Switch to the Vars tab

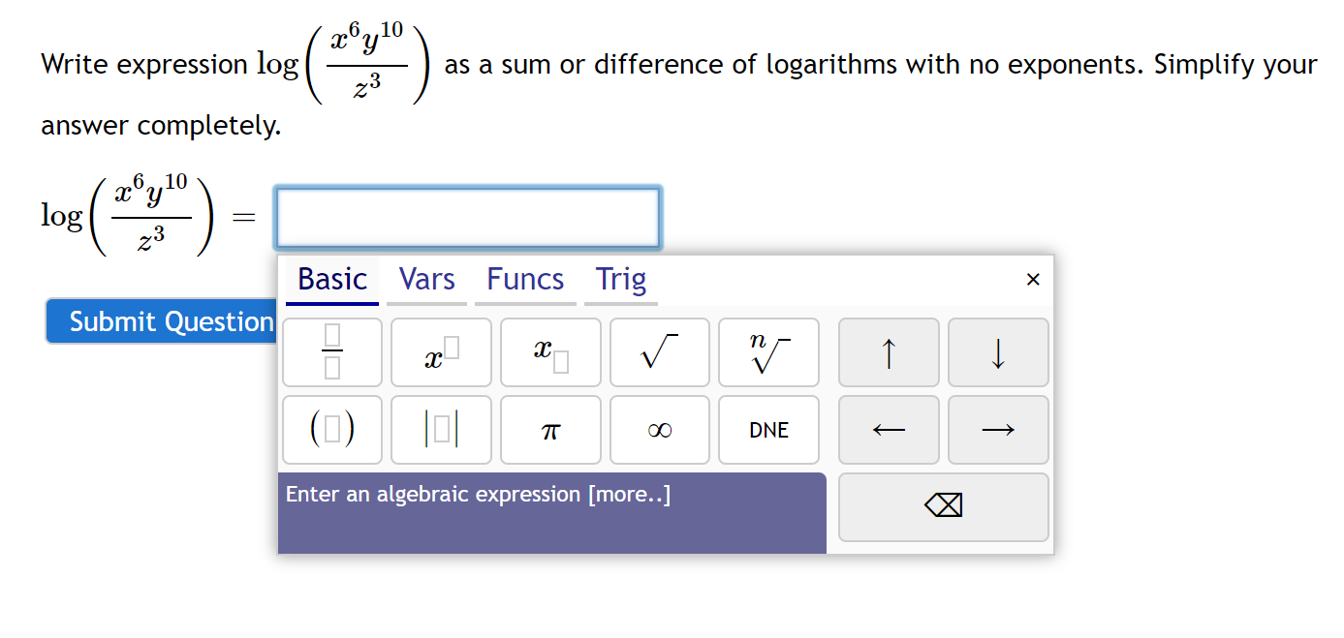pyautogui.click(x=425, y=279)
